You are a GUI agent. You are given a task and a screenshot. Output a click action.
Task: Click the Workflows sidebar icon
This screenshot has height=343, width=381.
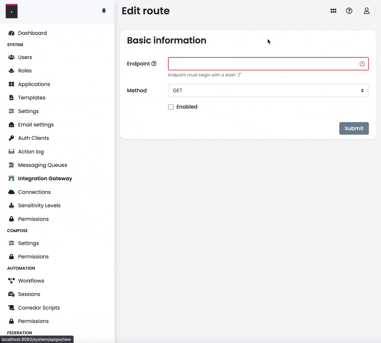click(x=11, y=280)
